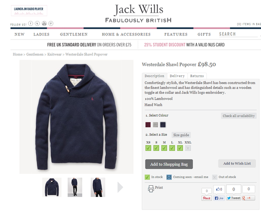Tweet this product
The image size is (261, 211).
click(233, 198)
